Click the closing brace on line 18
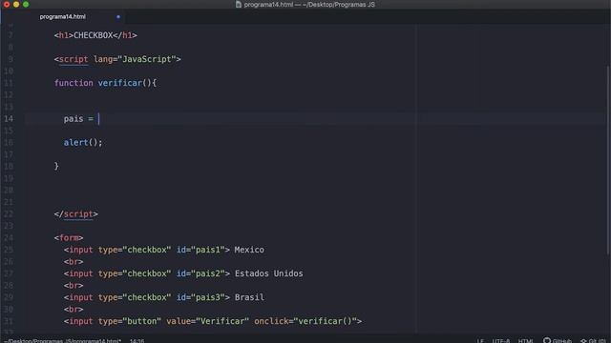611x343 pixels. pyautogui.click(x=56, y=166)
